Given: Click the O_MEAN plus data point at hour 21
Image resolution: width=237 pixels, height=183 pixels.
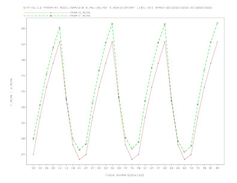Looking at the screenshot, I should click(79, 159).
